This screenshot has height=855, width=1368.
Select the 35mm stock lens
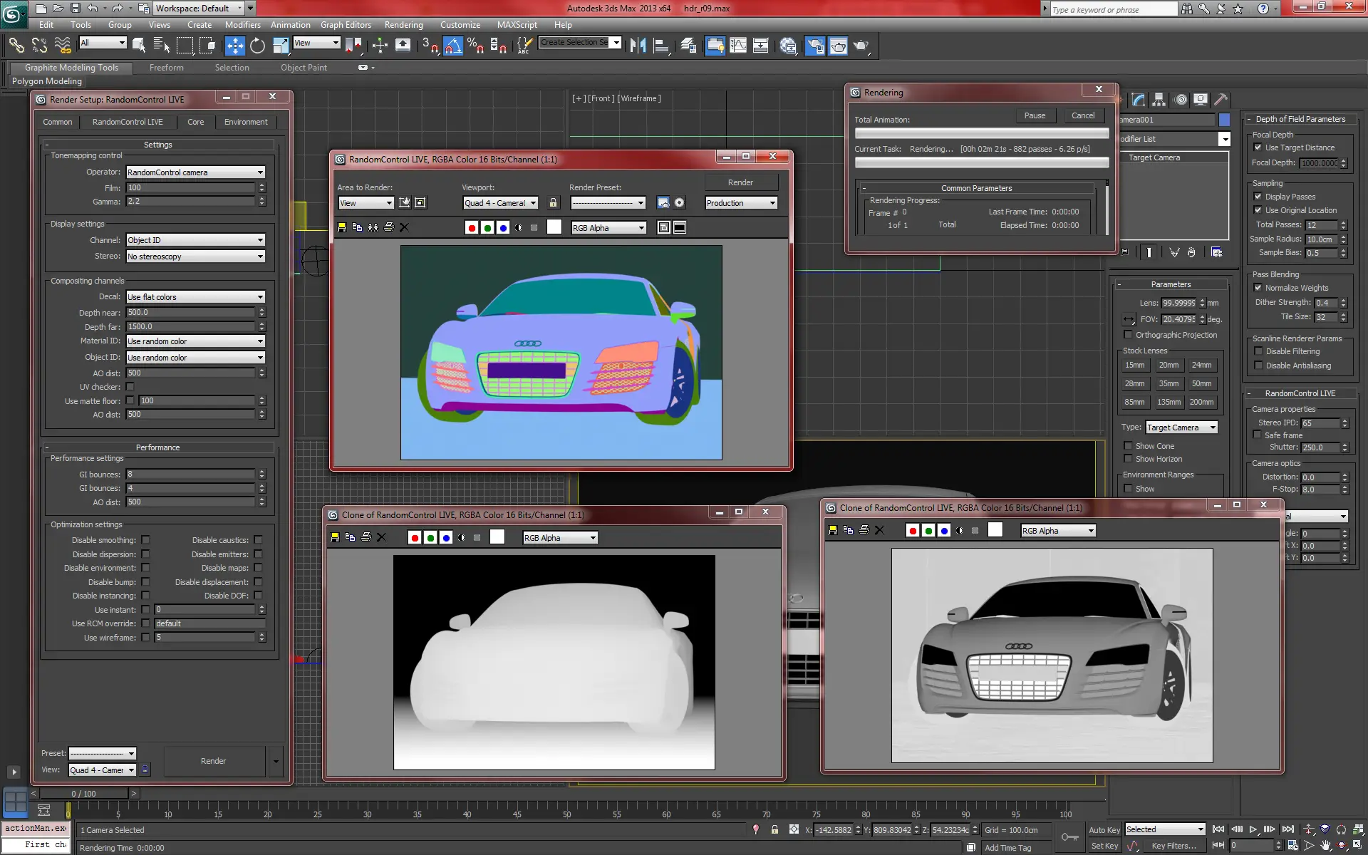pyautogui.click(x=1168, y=383)
